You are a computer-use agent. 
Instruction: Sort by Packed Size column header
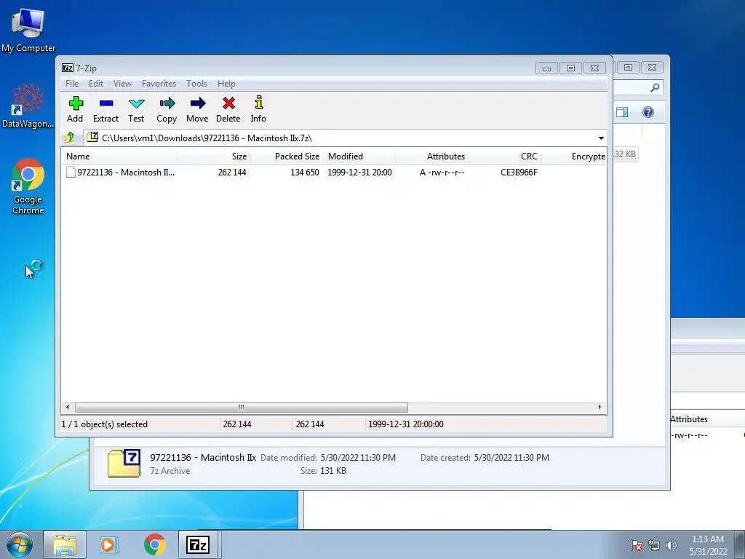[x=287, y=156]
